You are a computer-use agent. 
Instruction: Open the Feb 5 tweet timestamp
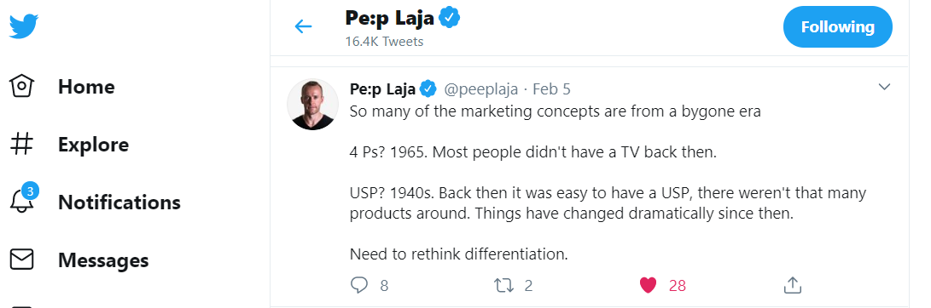[551, 89]
